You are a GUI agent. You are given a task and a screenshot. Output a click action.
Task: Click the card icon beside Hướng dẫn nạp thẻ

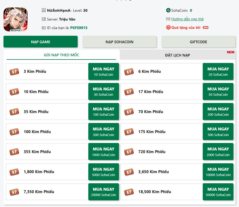[168, 19]
